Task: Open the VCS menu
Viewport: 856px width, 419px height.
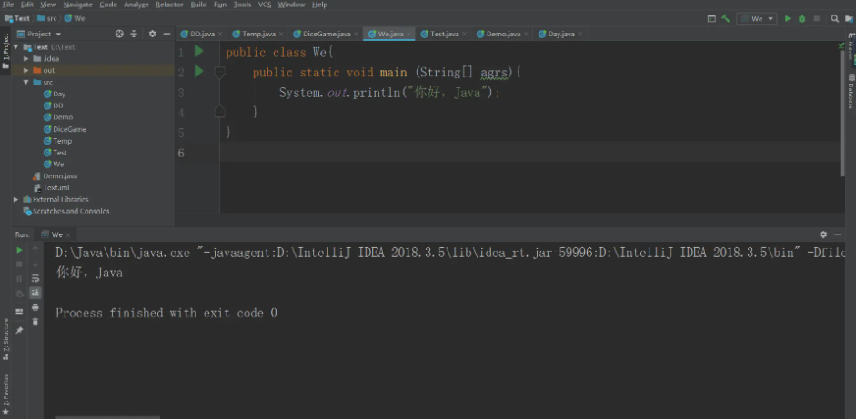Action: [264, 5]
